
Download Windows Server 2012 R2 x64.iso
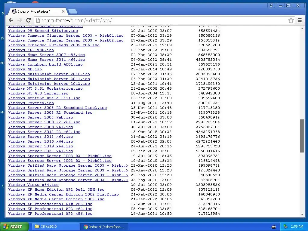tap(44, 132)
